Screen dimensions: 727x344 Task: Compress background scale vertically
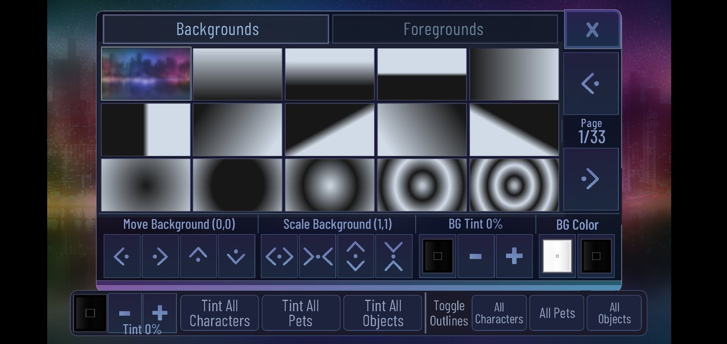tap(394, 256)
